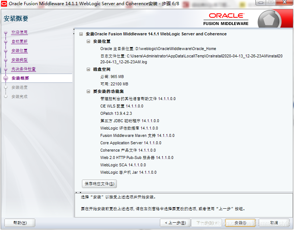
Task: Collapse the 磁盘空间 section
Action: point(88,69)
